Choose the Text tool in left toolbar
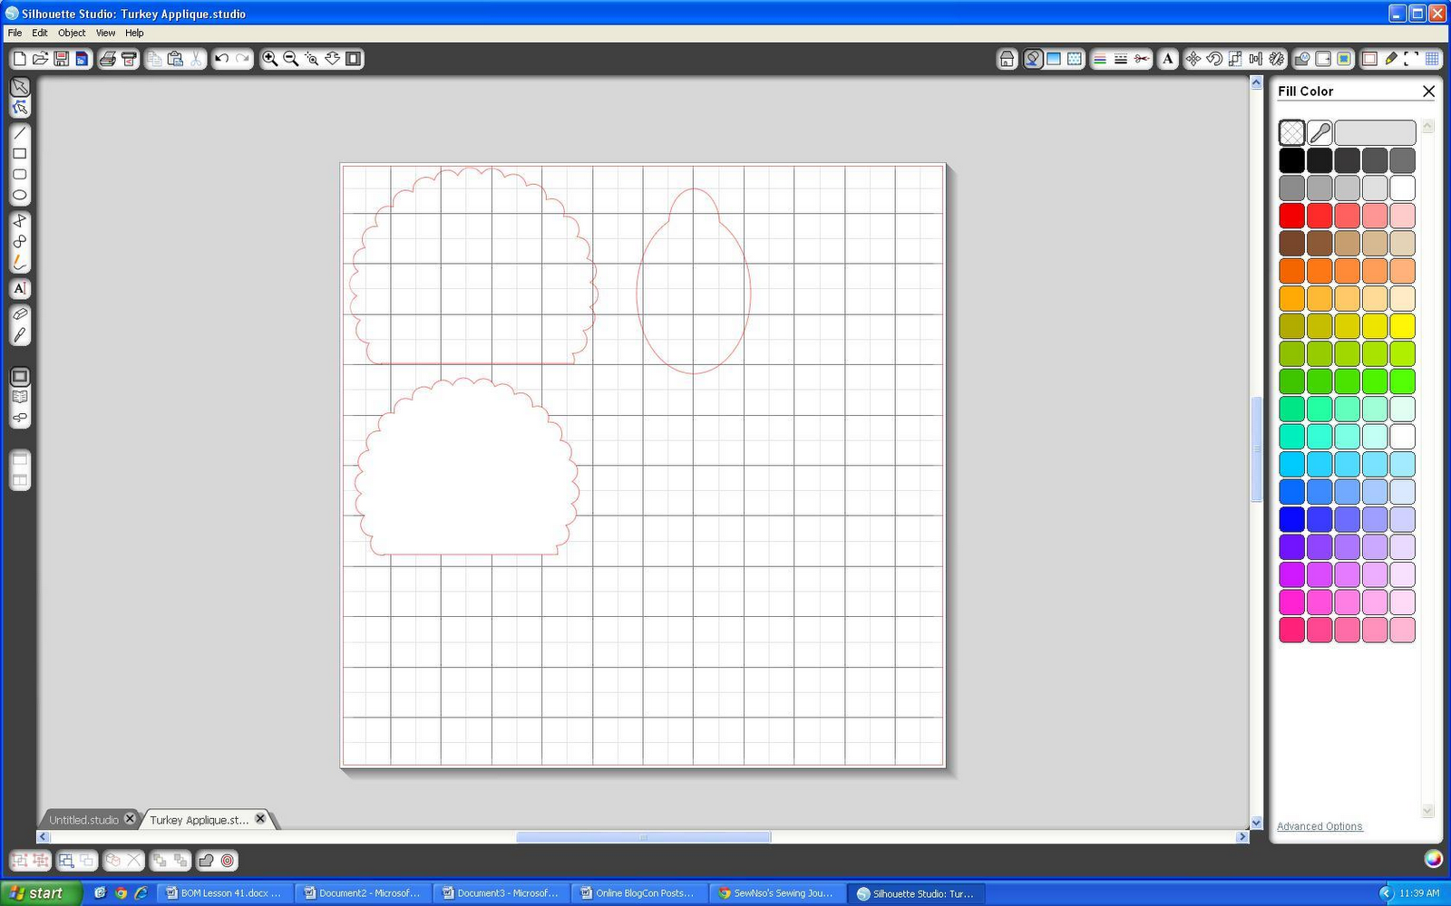This screenshot has height=906, width=1451. click(x=20, y=288)
